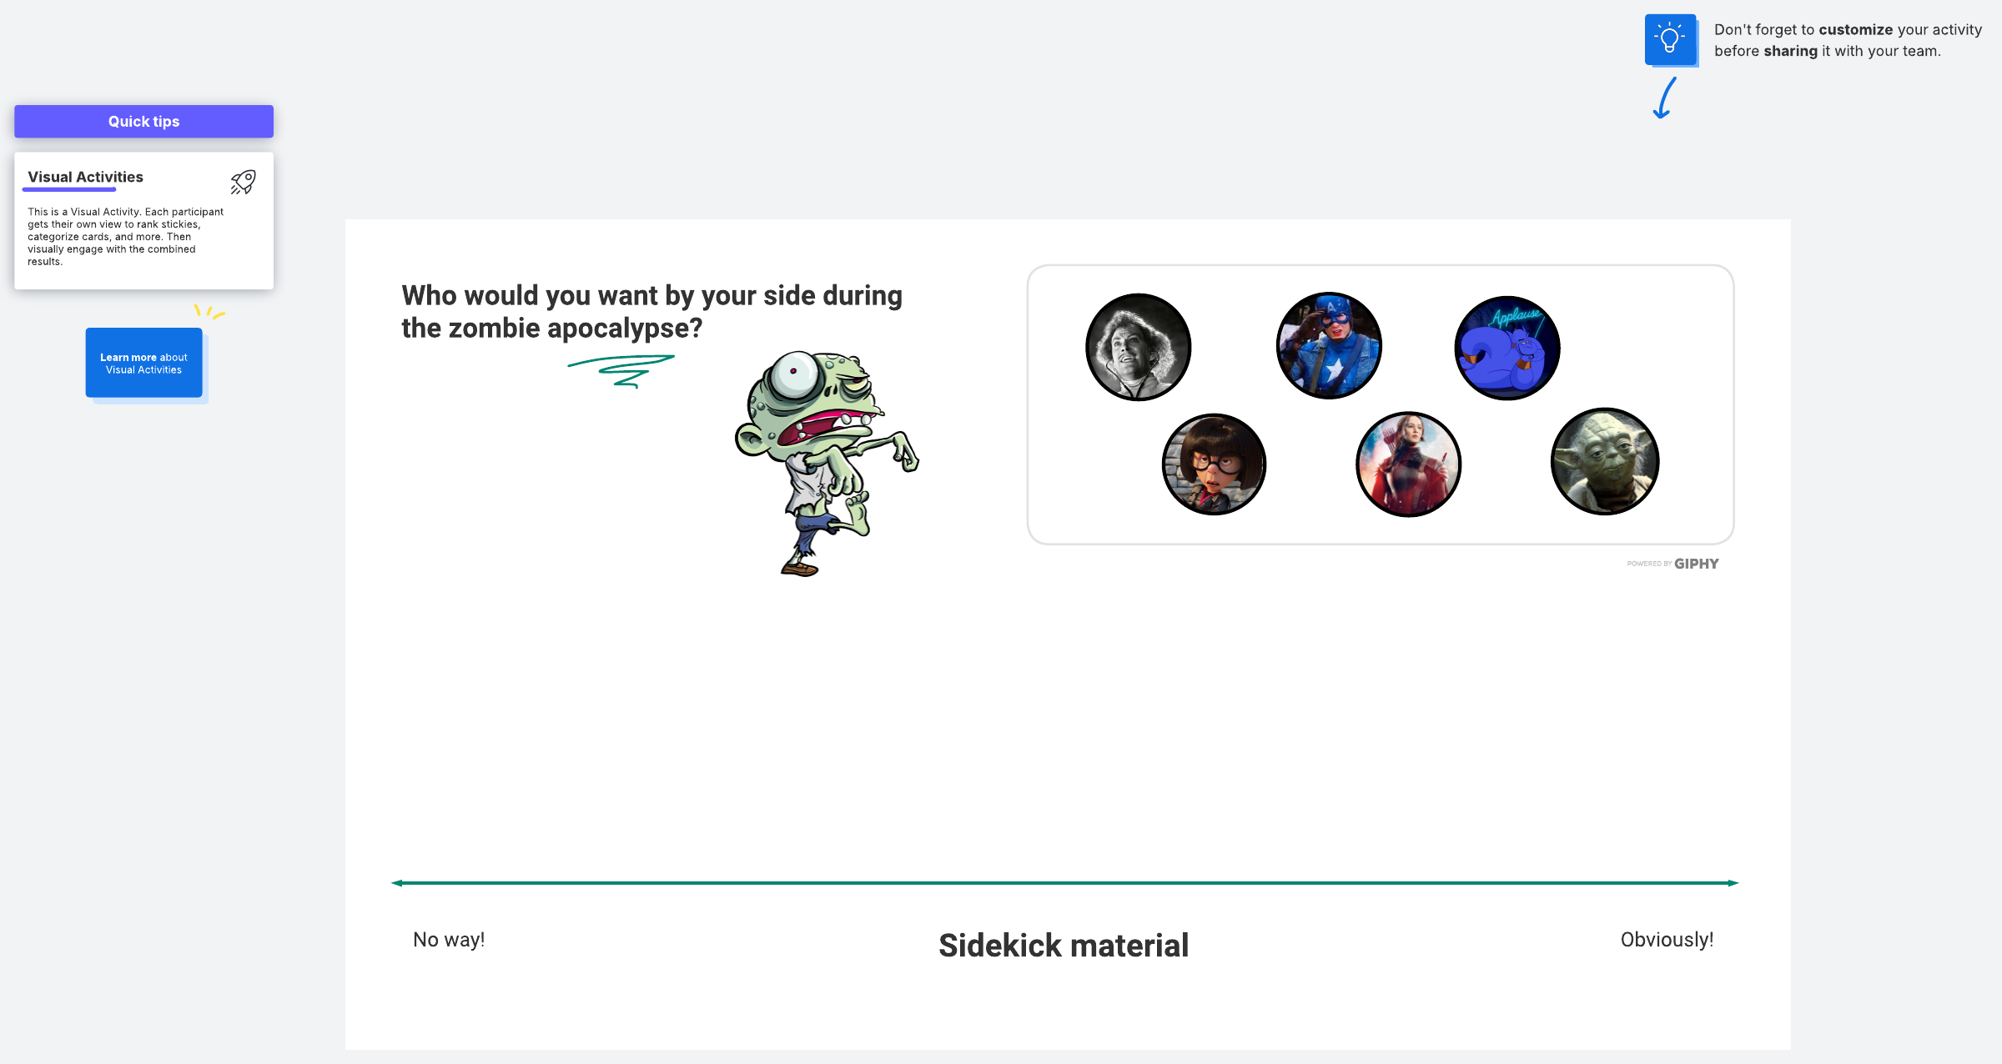The image size is (2002, 1064).
Task: Click the yellow sparkle marks near Learn more
Action: [x=209, y=312]
